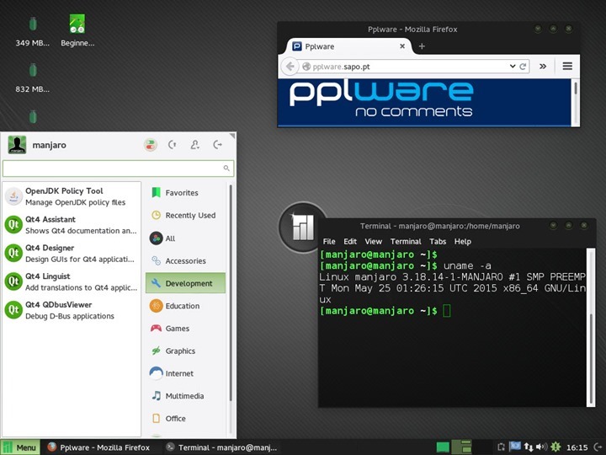Screen dimensions: 606x455
Task: Reload the page in Firefox
Action: [x=523, y=67]
